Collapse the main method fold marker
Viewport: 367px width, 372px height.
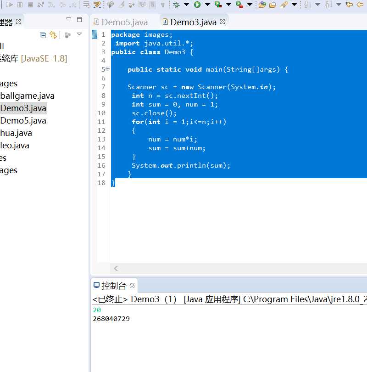click(x=107, y=69)
